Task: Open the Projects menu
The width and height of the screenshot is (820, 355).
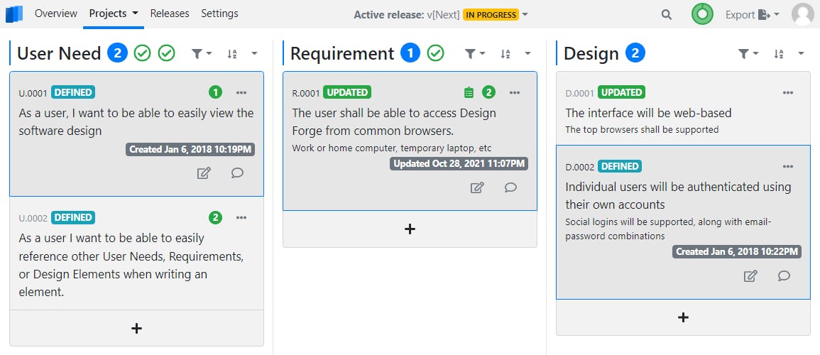Action: 113,13
